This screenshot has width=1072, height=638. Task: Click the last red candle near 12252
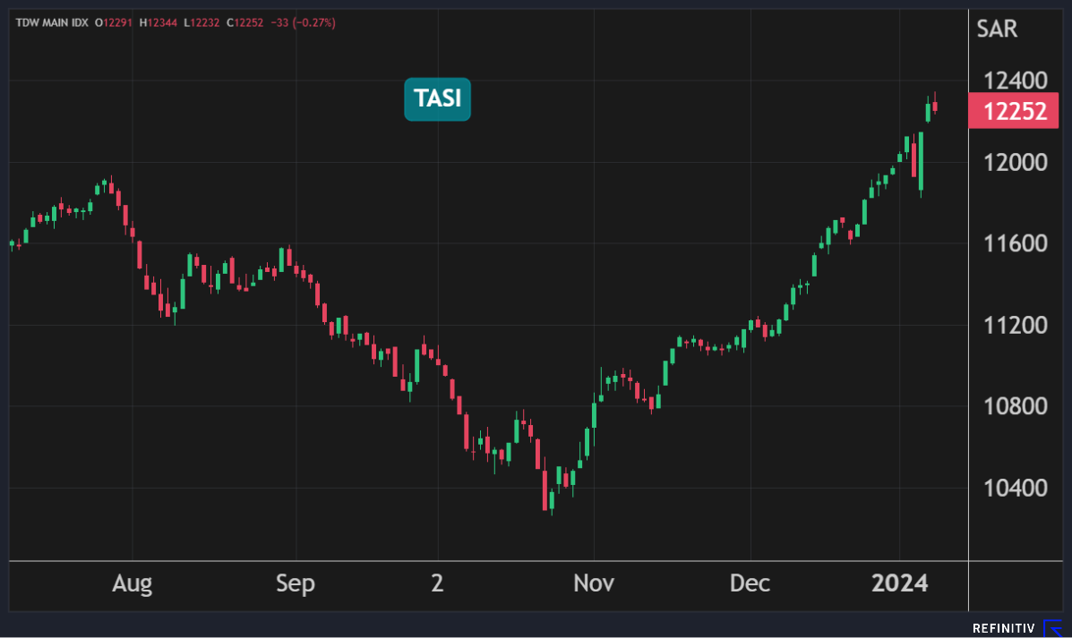935,106
